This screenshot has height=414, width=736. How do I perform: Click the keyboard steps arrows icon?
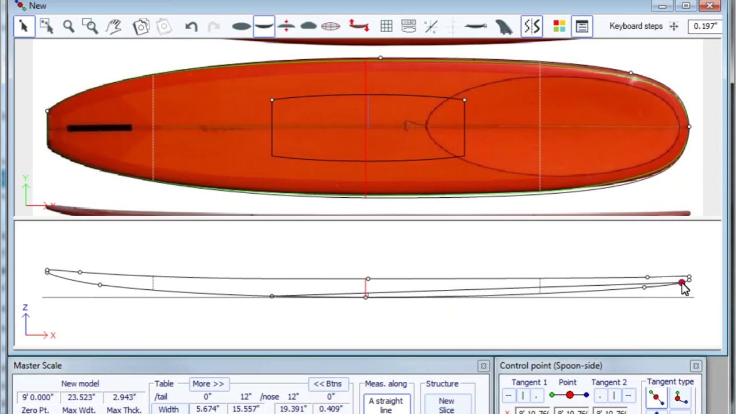[x=674, y=26]
